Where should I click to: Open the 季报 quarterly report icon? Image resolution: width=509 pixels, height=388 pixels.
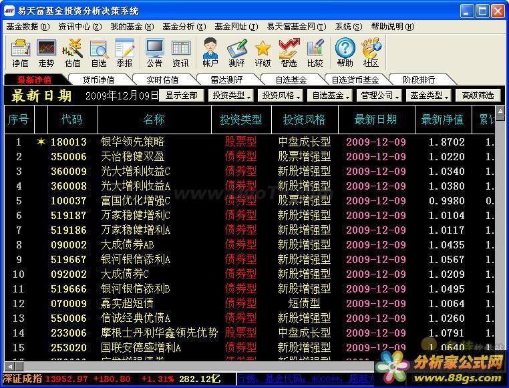[125, 53]
